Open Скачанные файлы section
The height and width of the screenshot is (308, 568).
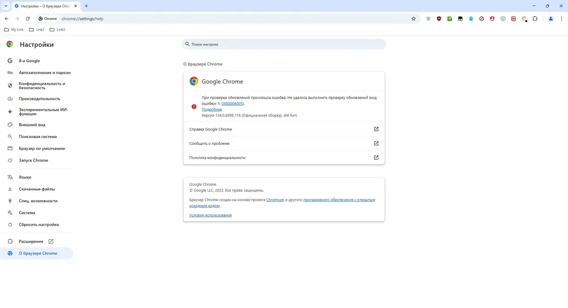click(x=36, y=189)
